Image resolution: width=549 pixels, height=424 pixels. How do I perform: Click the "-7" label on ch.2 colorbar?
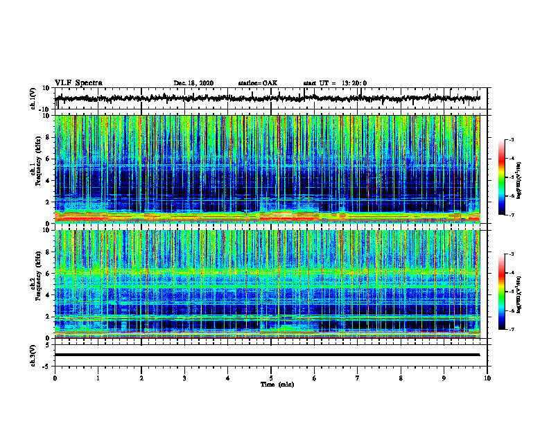pyautogui.click(x=511, y=329)
